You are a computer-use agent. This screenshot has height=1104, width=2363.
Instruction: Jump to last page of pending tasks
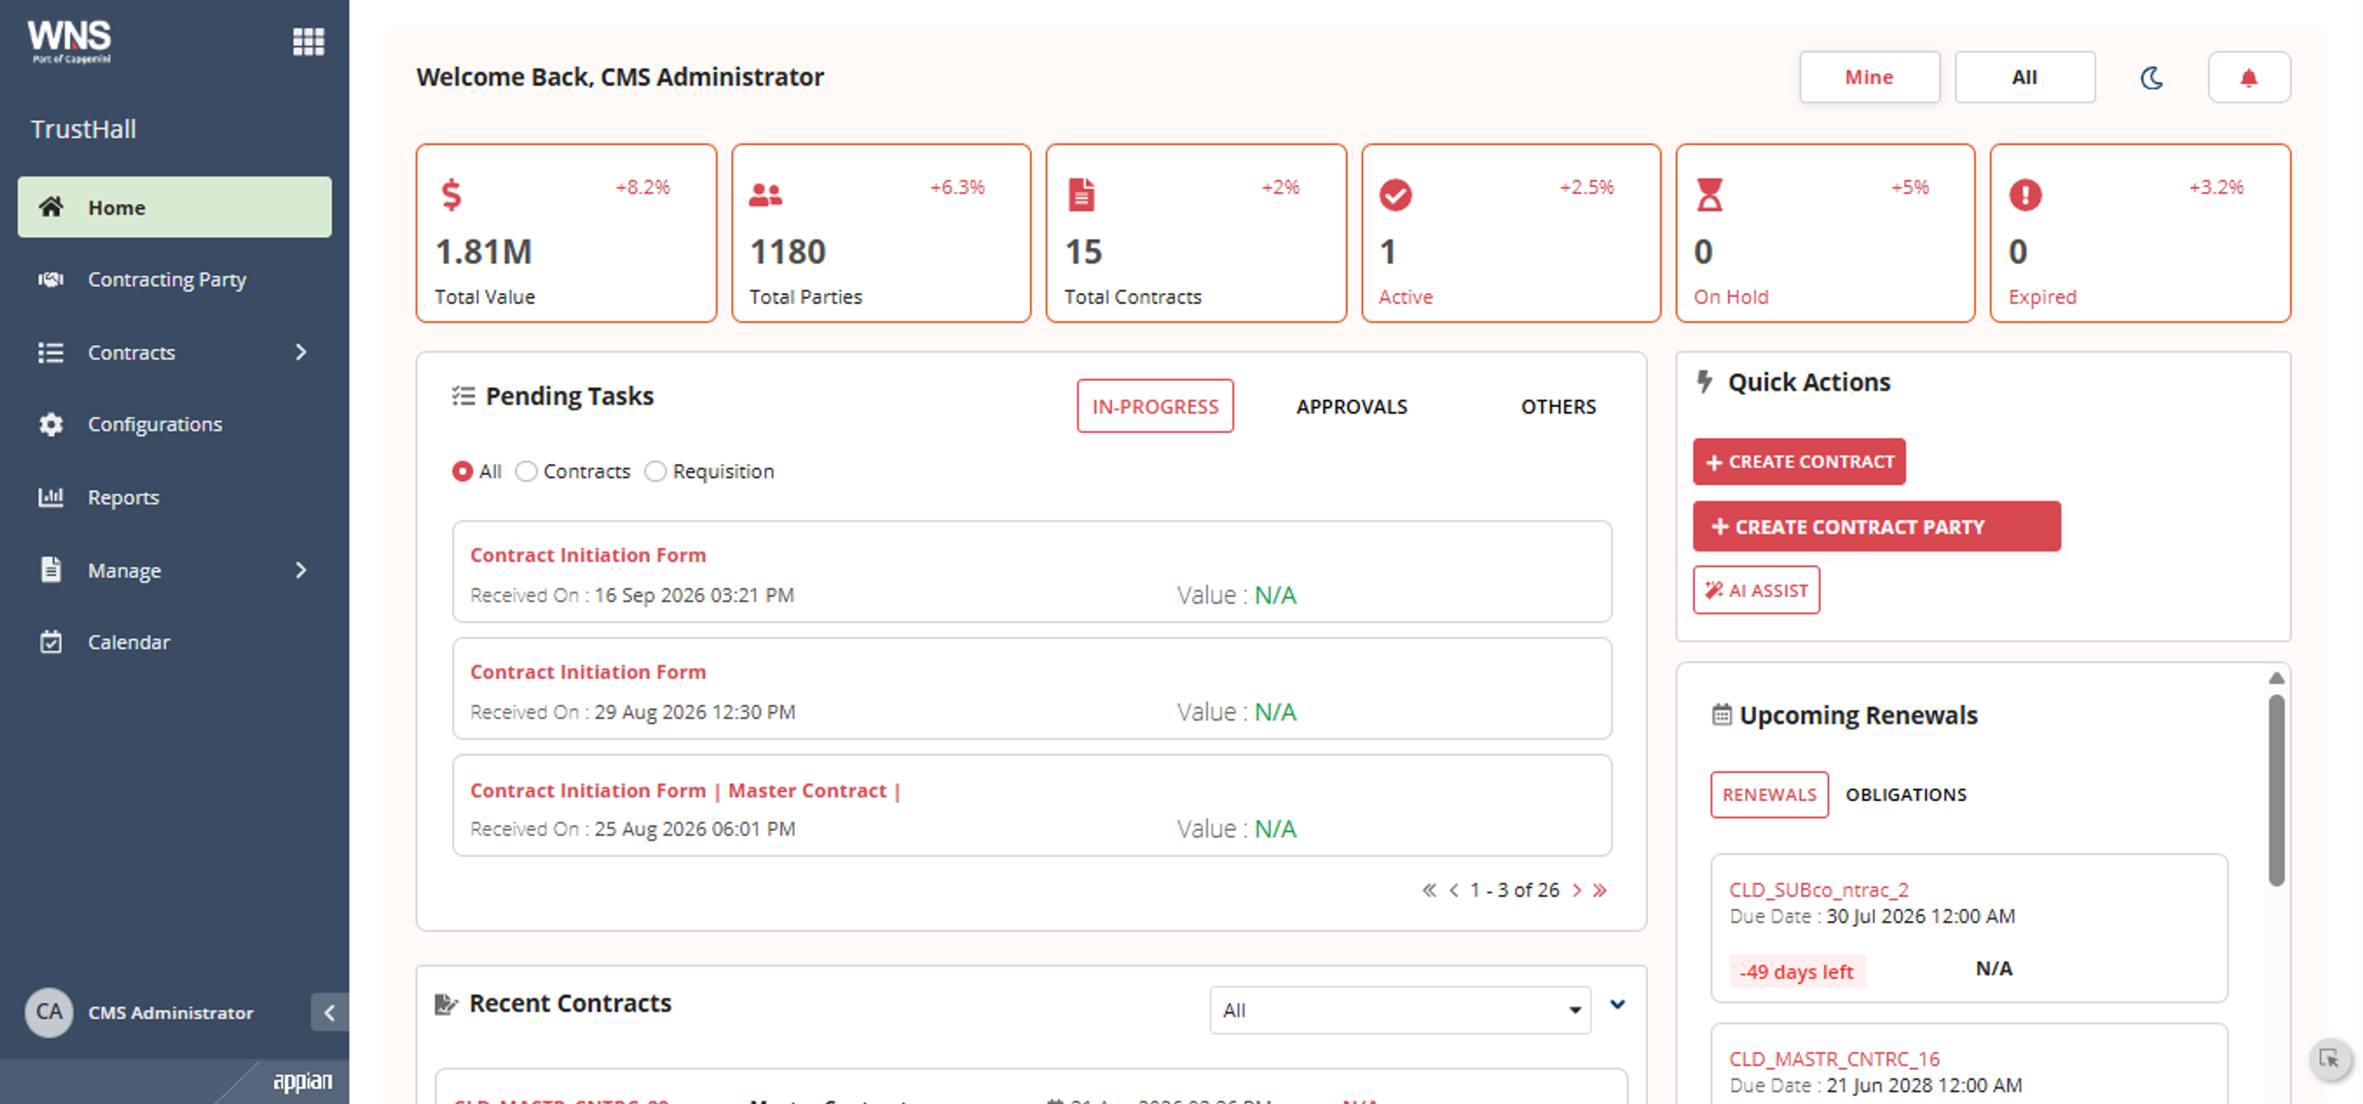coord(1600,891)
